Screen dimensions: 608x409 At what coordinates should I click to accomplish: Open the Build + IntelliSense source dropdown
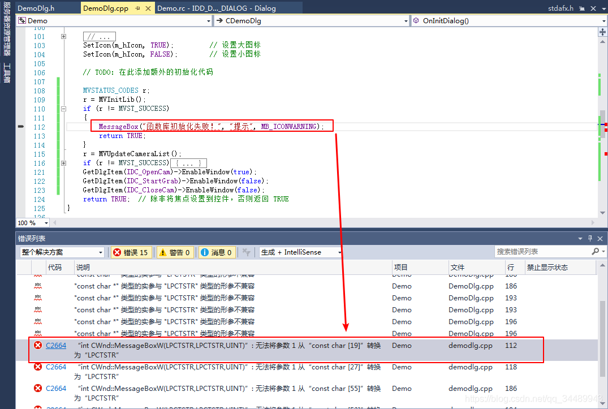pyautogui.click(x=300, y=252)
